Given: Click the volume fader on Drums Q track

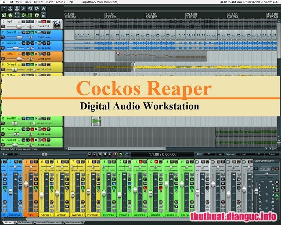Looking at the screenshot, I should [16, 48].
